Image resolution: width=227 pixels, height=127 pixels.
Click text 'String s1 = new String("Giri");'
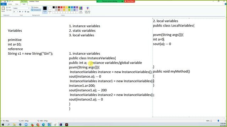pyautogui.click(x=31, y=54)
